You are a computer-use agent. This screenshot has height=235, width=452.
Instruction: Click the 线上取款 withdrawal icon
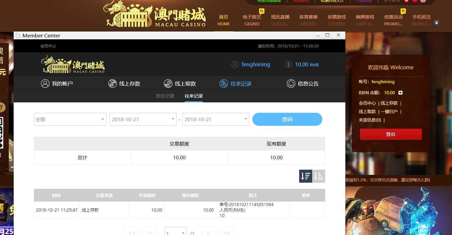coord(168,84)
